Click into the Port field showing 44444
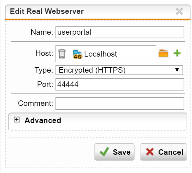The image size is (192, 173). 120,84
